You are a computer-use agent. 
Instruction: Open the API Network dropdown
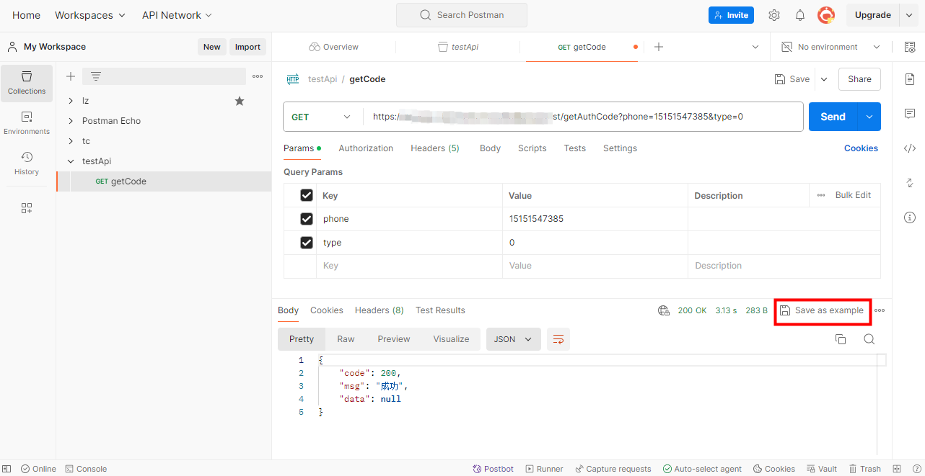(177, 15)
